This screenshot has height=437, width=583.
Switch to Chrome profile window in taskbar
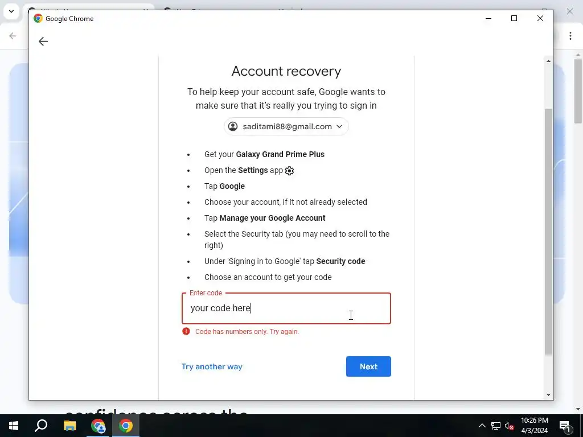pos(98,426)
